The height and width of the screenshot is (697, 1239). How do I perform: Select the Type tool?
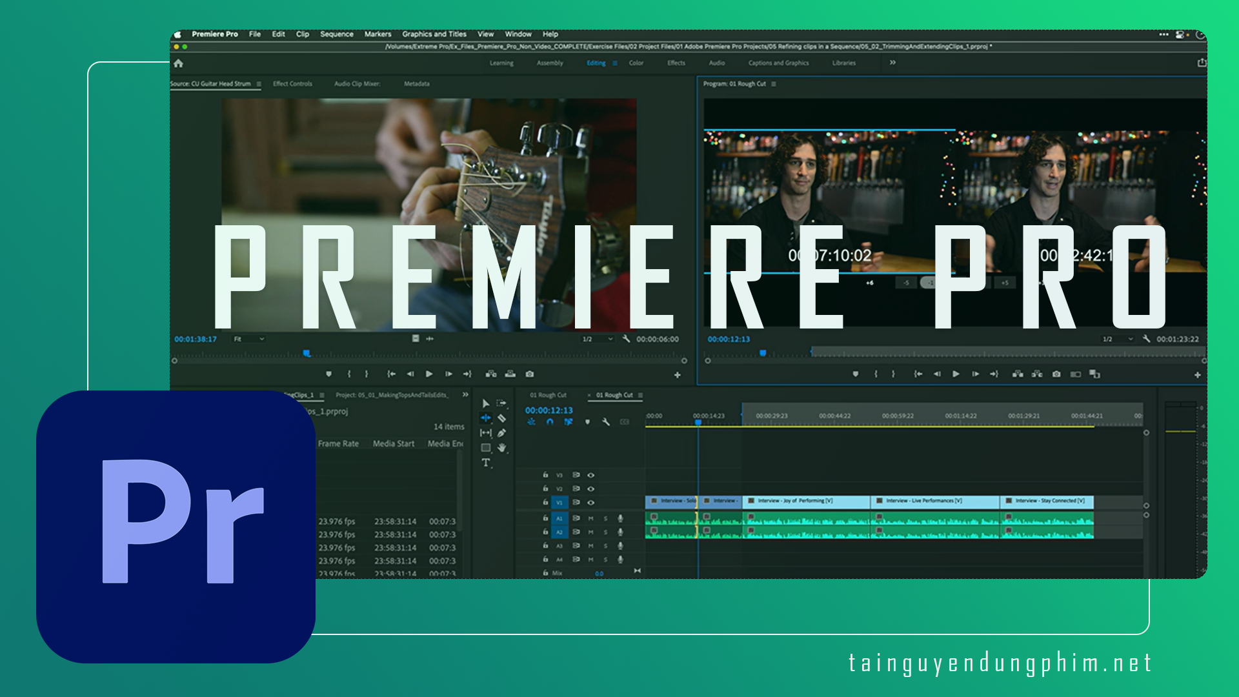click(x=485, y=463)
